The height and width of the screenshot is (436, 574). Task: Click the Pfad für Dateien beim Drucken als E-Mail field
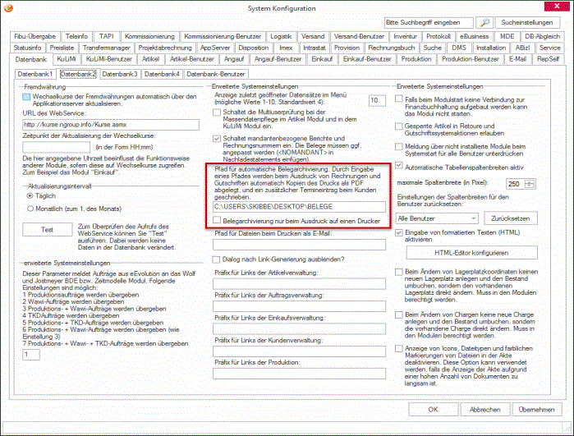coord(299,245)
